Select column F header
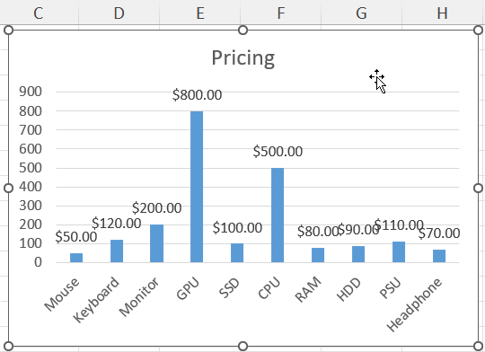Viewport: 485px width, 352px height. 281,13
